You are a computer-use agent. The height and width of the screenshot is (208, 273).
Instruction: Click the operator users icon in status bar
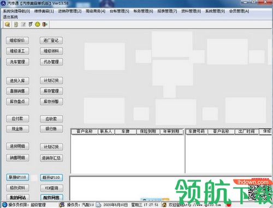tap(62, 205)
